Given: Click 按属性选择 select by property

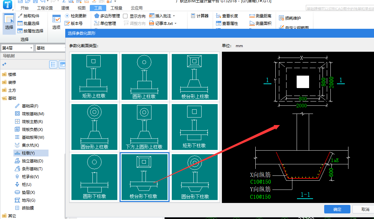Looking at the screenshot, I should [x=30, y=31].
